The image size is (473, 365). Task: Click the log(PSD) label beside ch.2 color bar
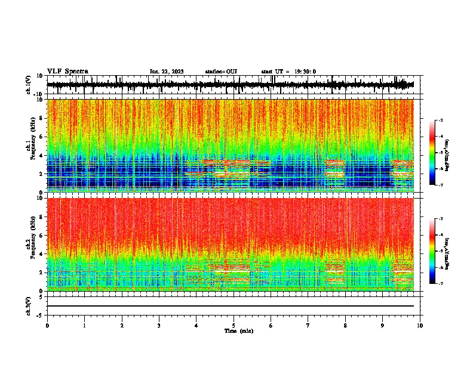click(x=447, y=253)
